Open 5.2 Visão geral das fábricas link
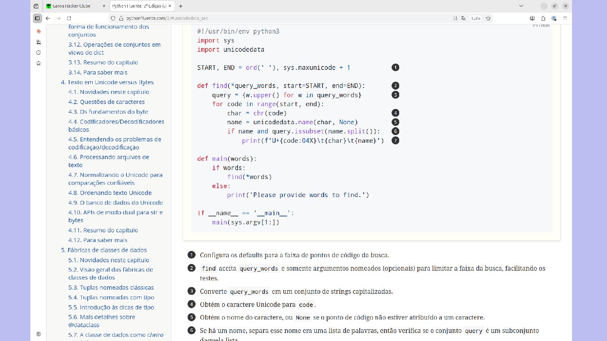Viewport: 607px width, 341px height. click(x=110, y=274)
